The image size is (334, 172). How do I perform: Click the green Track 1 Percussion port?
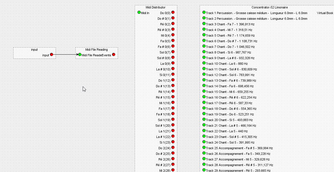204,12
